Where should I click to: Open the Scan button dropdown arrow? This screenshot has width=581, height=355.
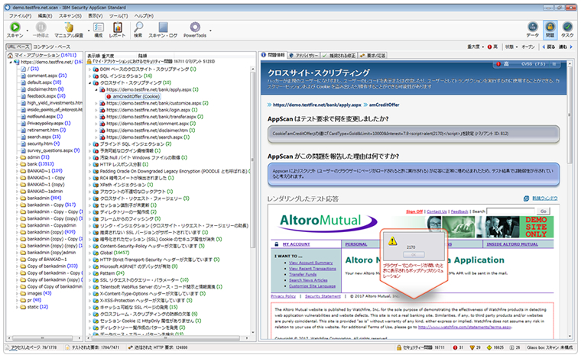tap(27, 31)
